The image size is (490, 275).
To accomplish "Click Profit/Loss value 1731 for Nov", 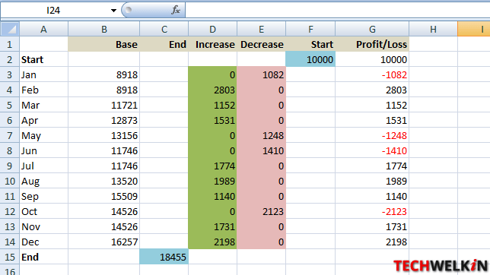I will coord(396,226).
